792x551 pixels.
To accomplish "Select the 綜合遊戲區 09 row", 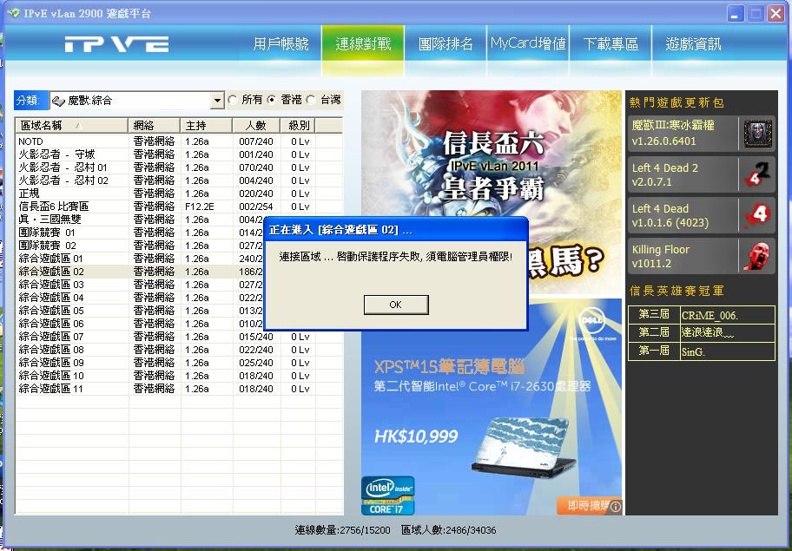I will click(x=179, y=363).
